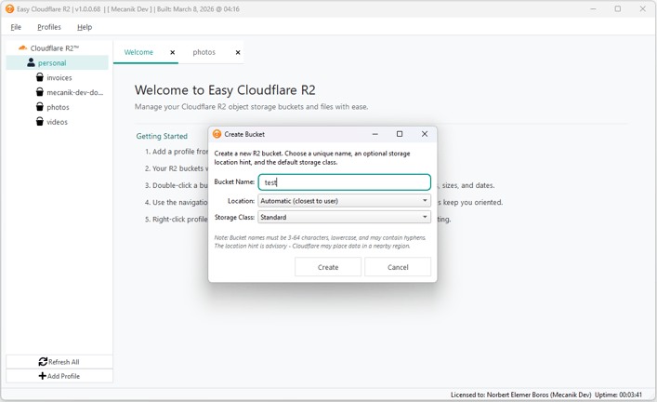Image resolution: width=657 pixels, height=402 pixels.
Task: Click the Location label in dialog
Action: click(x=241, y=201)
